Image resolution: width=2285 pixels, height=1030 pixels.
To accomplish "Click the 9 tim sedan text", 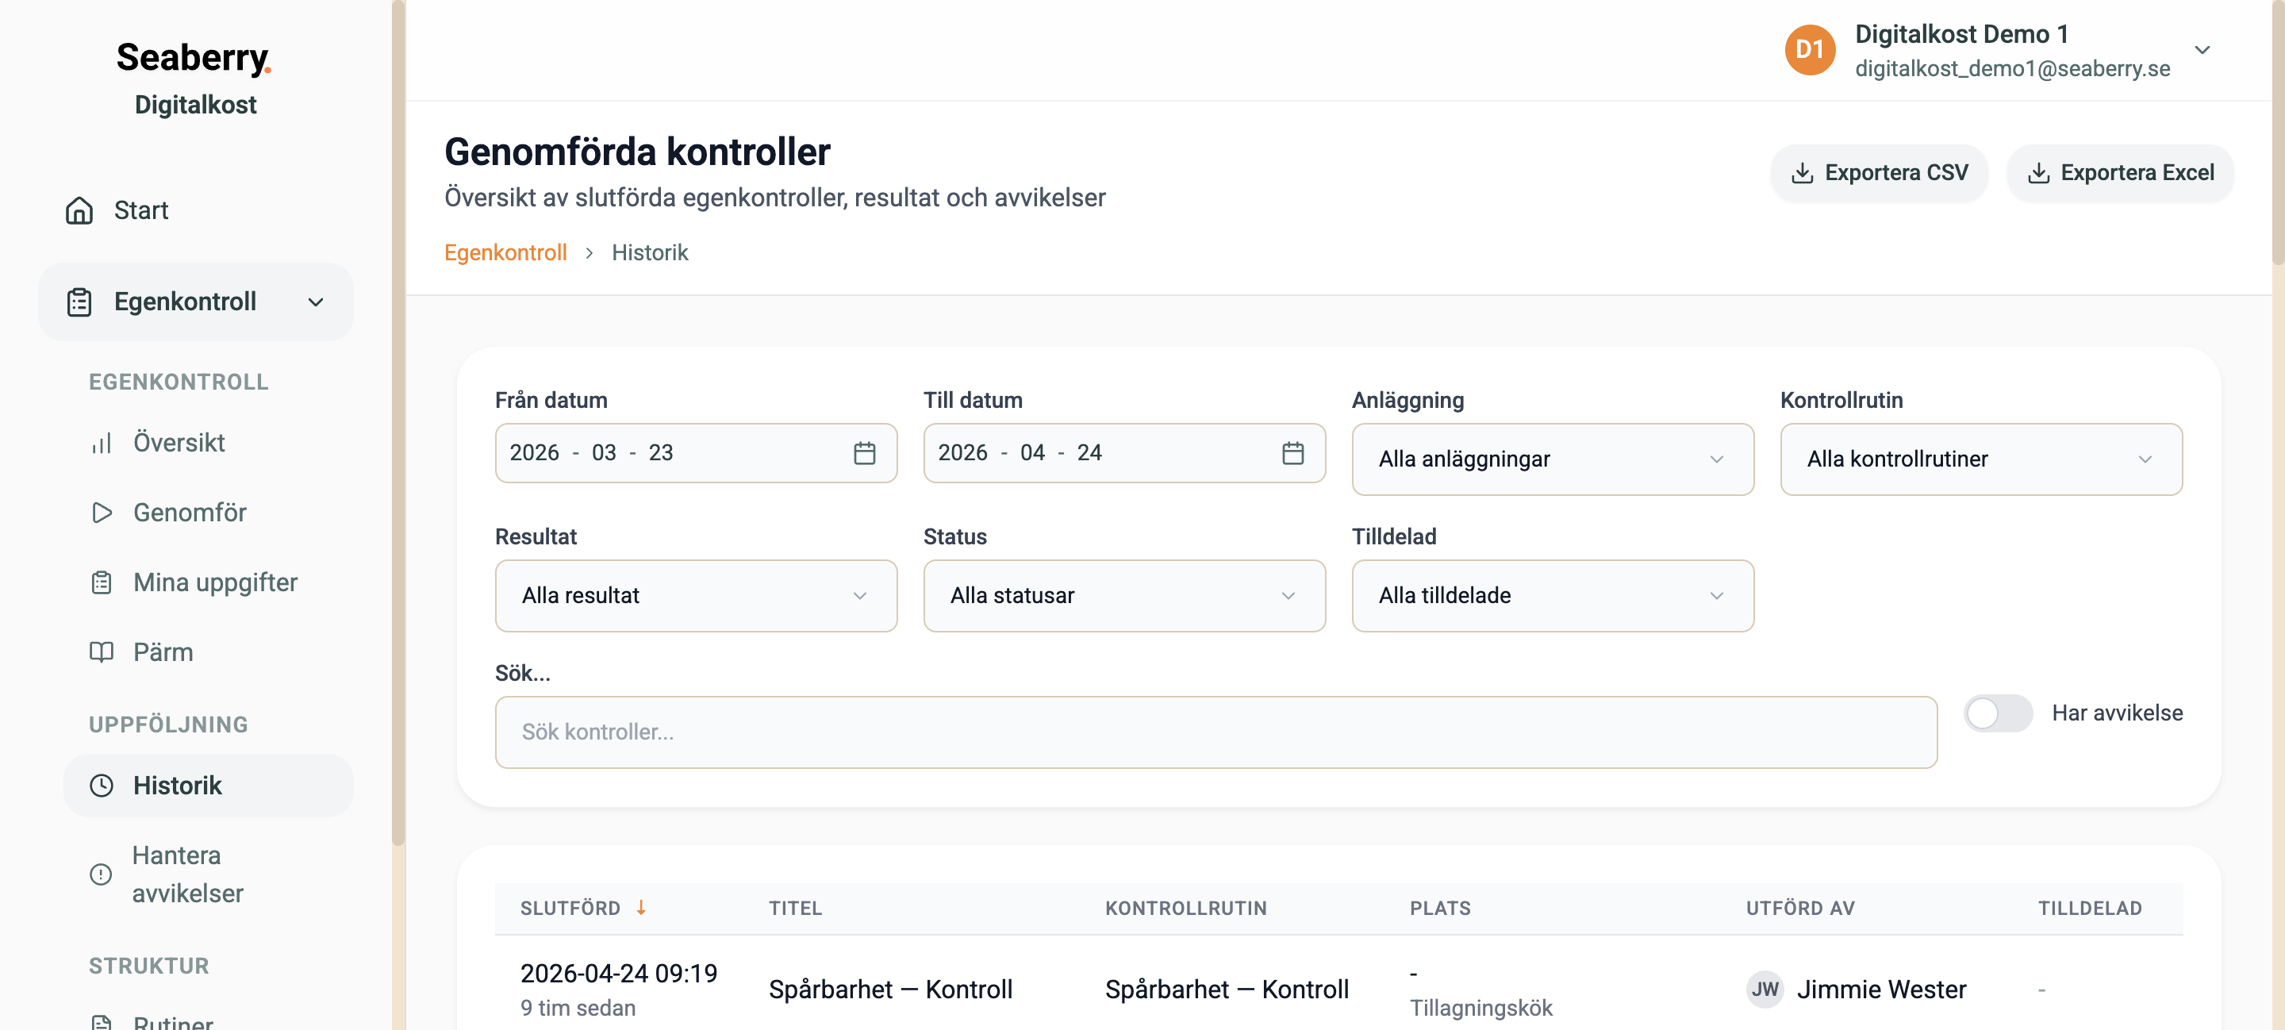I will (578, 1008).
